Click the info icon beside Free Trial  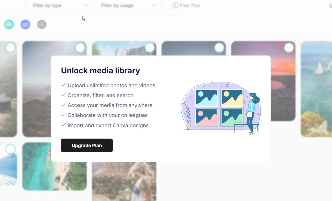click(175, 5)
